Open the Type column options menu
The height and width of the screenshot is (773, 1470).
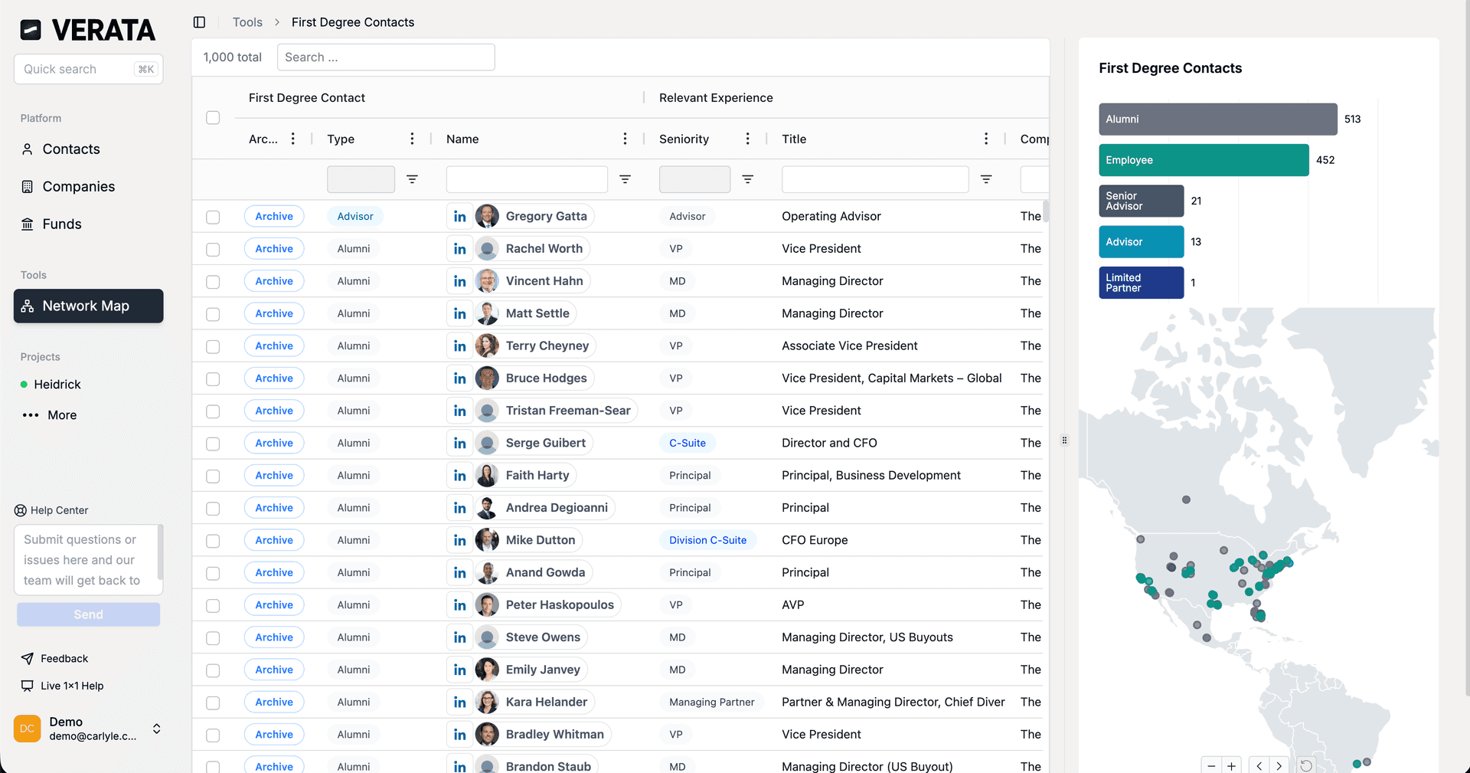coord(412,139)
